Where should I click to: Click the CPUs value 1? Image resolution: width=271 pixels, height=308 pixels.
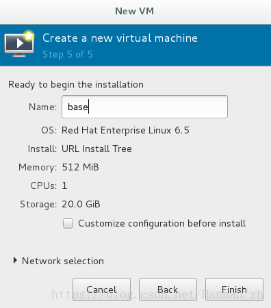tap(64, 185)
